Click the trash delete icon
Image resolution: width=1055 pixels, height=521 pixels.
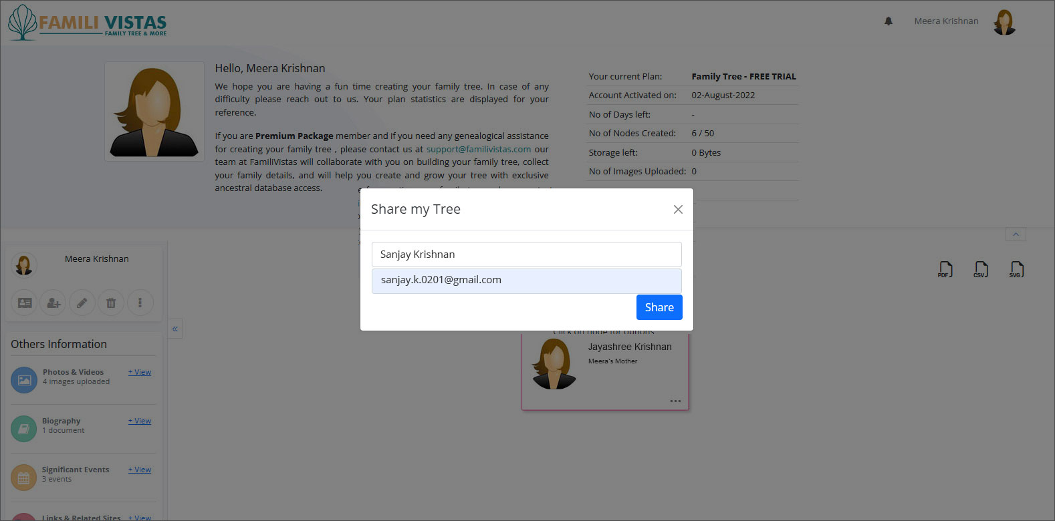(111, 303)
